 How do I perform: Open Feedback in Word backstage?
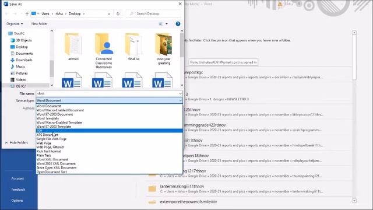[18, 190]
